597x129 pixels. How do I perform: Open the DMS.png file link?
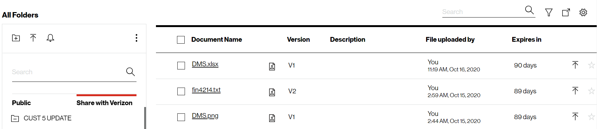[205, 116]
